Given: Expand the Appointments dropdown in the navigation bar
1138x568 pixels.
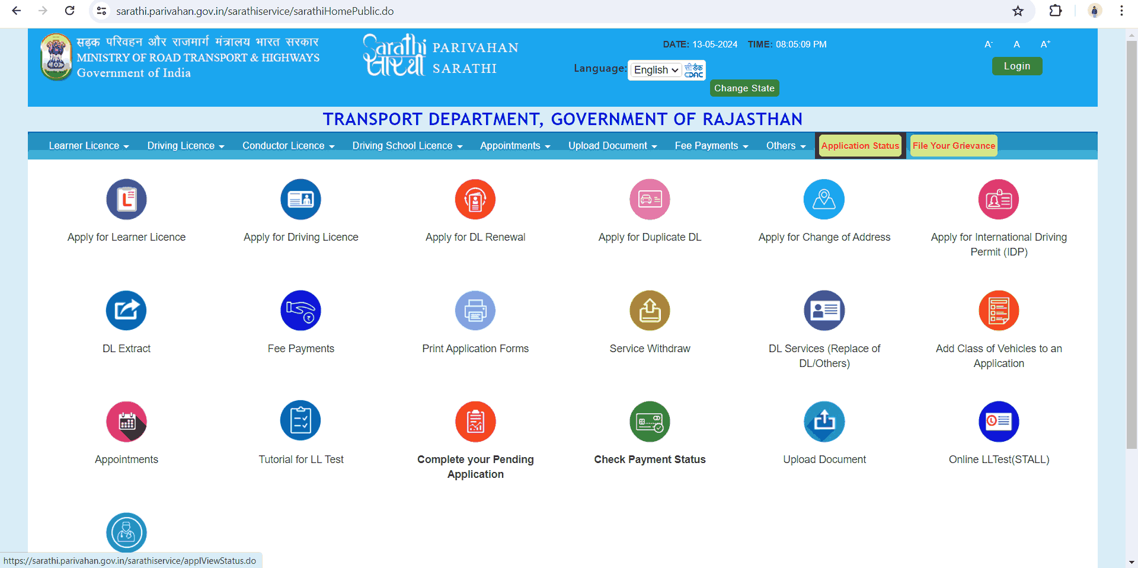Looking at the screenshot, I should coord(515,146).
